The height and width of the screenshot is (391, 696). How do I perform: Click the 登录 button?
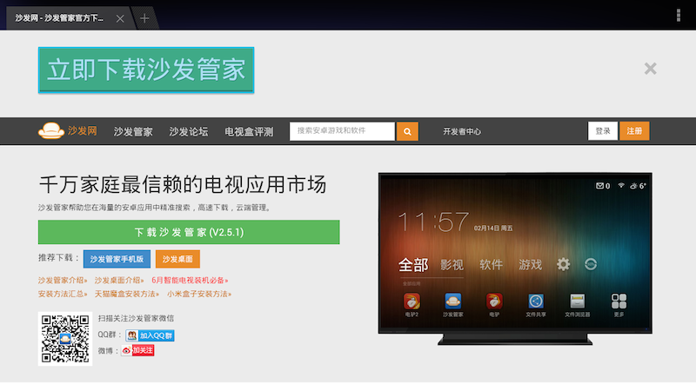pos(602,131)
